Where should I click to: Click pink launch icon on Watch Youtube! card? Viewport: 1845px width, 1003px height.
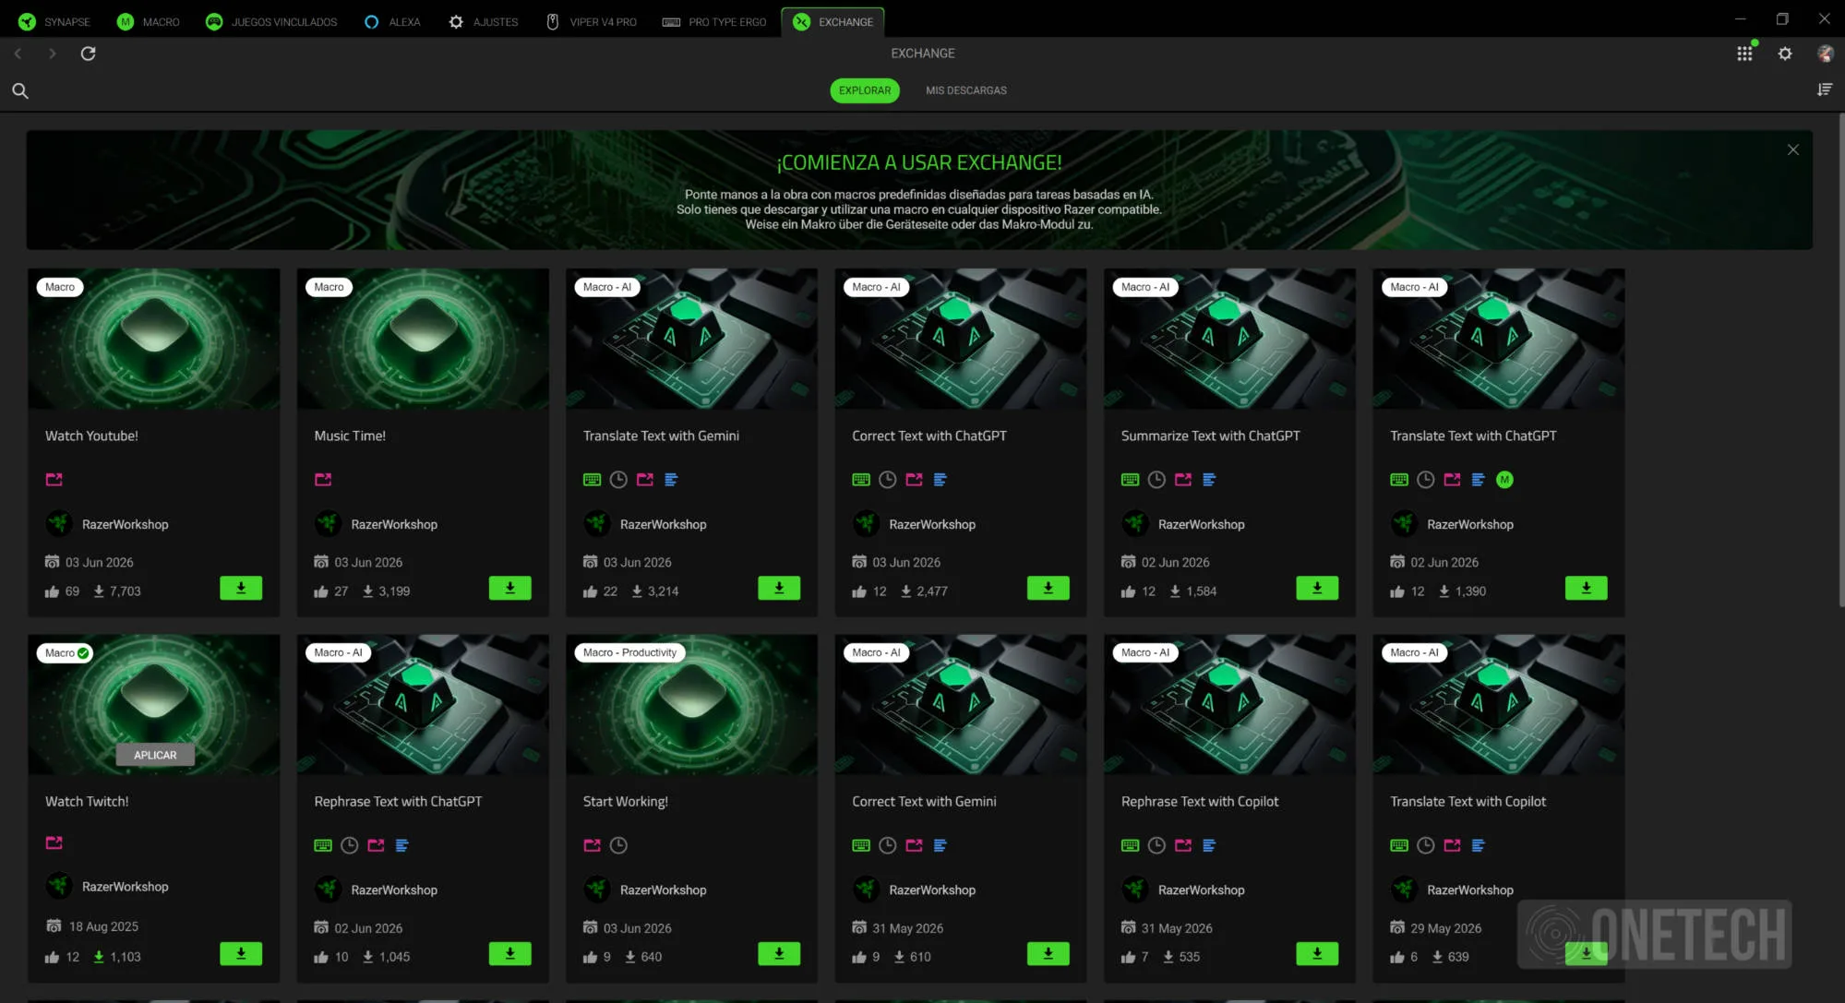click(x=54, y=480)
